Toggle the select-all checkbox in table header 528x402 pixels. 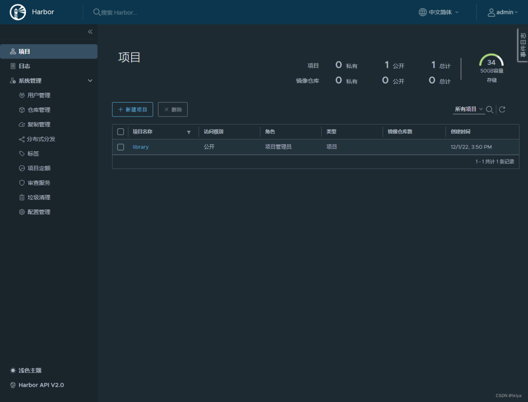coord(120,132)
